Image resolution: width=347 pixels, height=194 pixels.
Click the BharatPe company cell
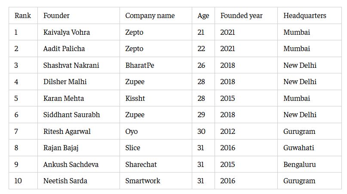[x=139, y=65]
